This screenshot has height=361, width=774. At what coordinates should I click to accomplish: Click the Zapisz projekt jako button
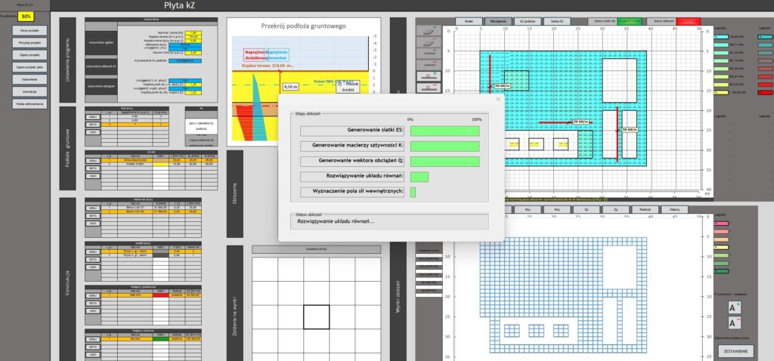30,66
